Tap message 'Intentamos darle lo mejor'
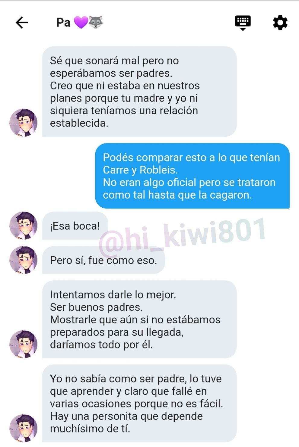This screenshot has height=447, width=299. coord(139,319)
